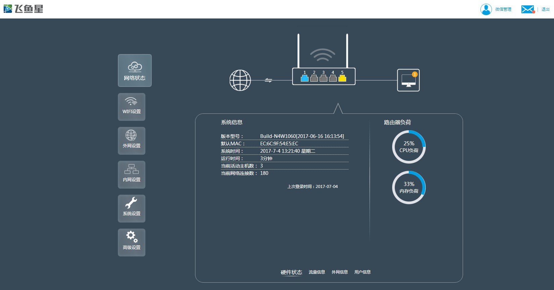Switch to the 流量信息 tab
Image resolution: width=554 pixels, height=290 pixels.
[x=317, y=272]
